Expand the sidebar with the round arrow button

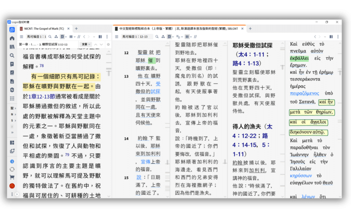pyautogui.click(x=17, y=194)
